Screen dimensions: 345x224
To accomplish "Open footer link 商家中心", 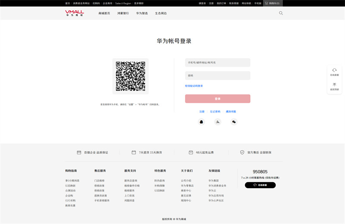I will point(186,190).
